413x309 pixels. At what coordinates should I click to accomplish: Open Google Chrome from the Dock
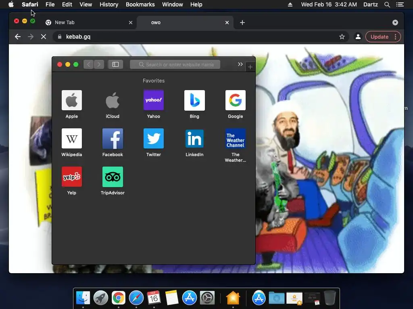119,298
